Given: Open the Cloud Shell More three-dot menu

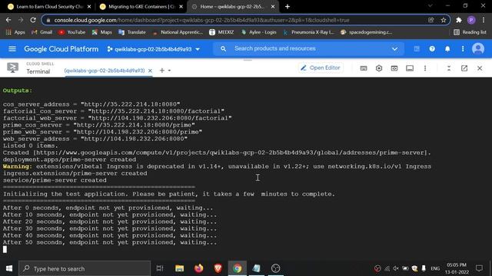Looking at the screenshot, I should pyautogui.click(x=425, y=68).
